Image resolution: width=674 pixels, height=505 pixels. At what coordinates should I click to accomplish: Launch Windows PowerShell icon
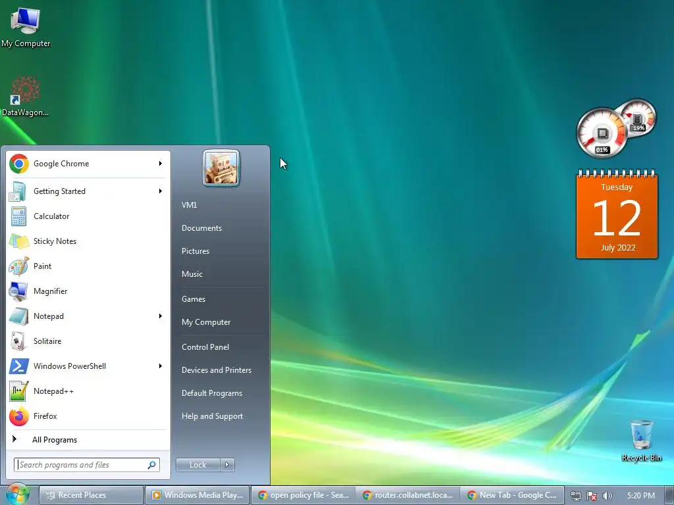(x=19, y=366)
